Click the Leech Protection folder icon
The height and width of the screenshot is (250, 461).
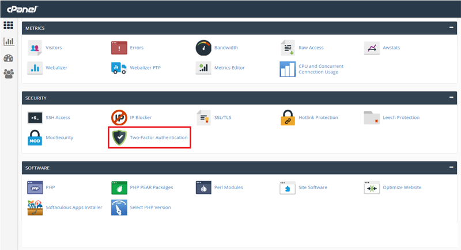coord(372,117)
